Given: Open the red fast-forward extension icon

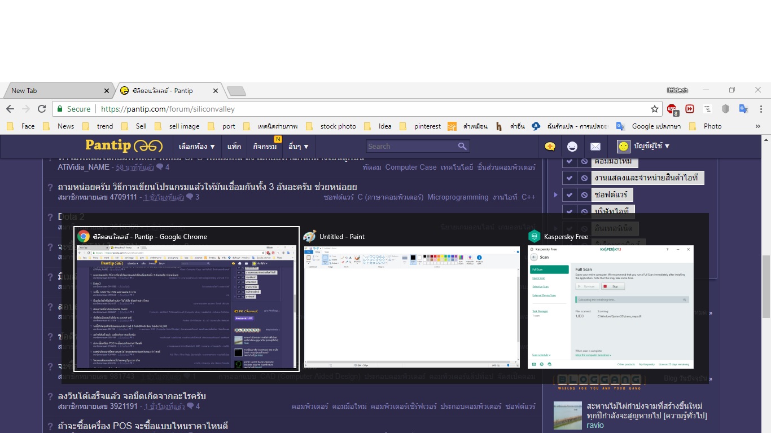Looking at the screenshot, I should pyautogui.click(x=690, y=109).
